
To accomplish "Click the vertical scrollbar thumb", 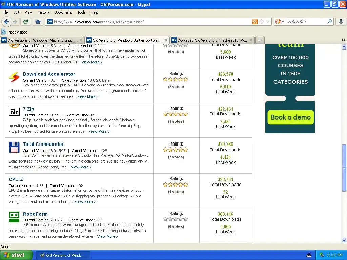I will click(x=344, y=167).
